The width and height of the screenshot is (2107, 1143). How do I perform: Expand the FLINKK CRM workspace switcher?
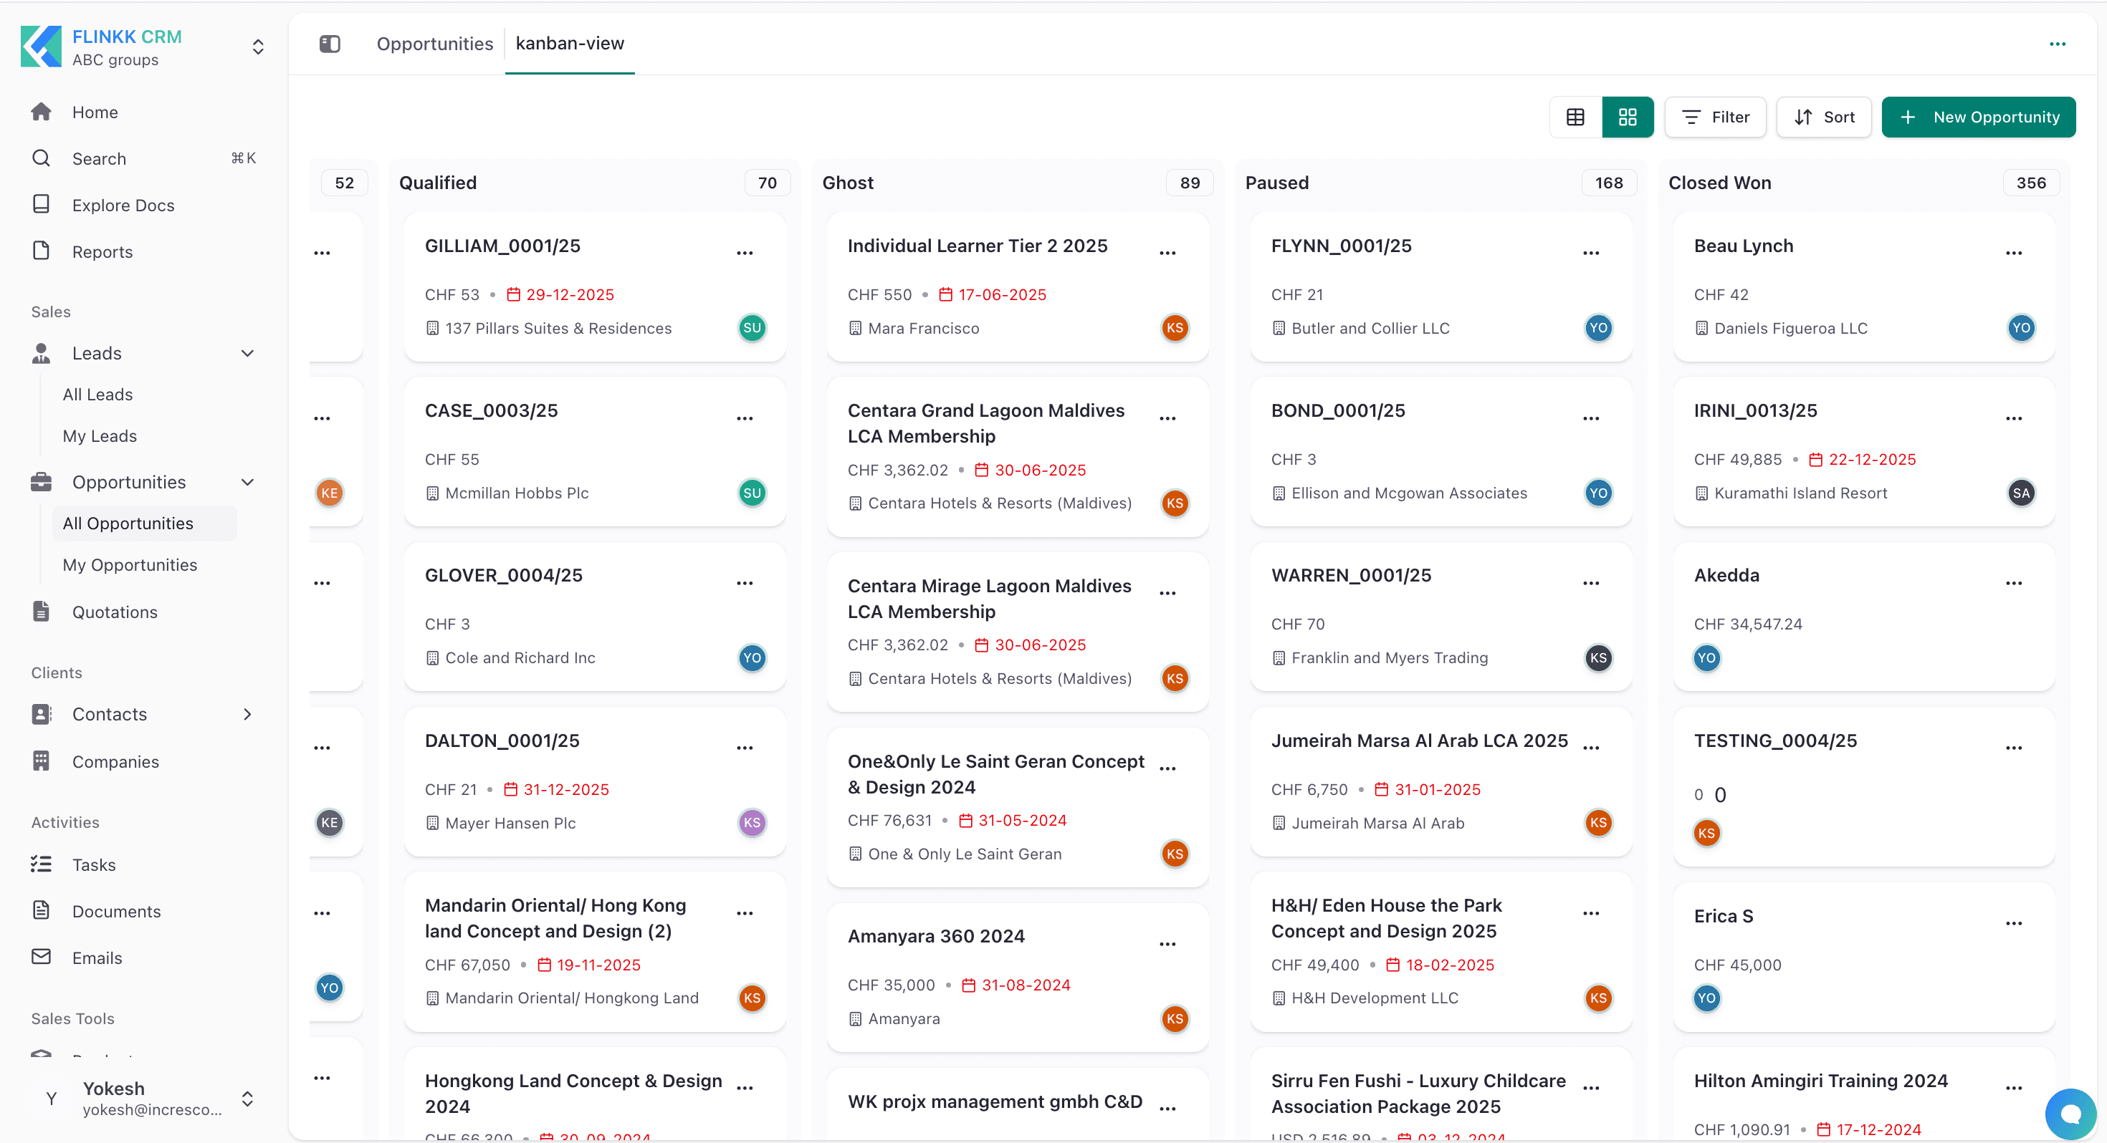[258, 47]
